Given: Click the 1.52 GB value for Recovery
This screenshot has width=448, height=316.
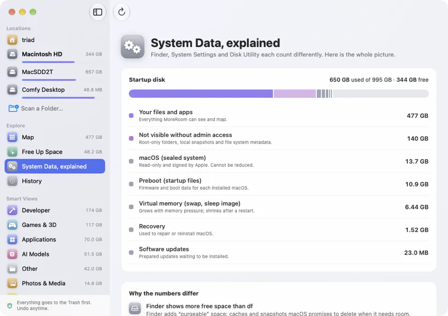Looking at the screenshot, I should [417, 230].
